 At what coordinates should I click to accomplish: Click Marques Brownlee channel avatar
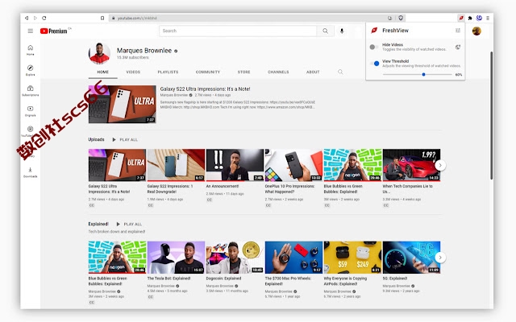point(99,53)
